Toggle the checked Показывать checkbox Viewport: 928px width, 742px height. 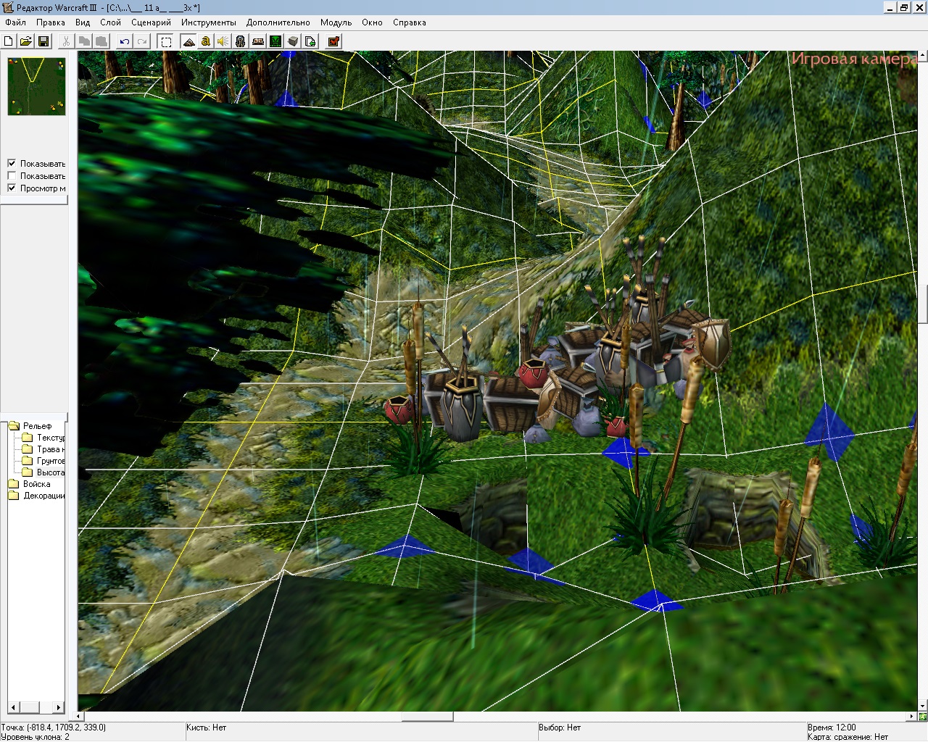point(12,164)
